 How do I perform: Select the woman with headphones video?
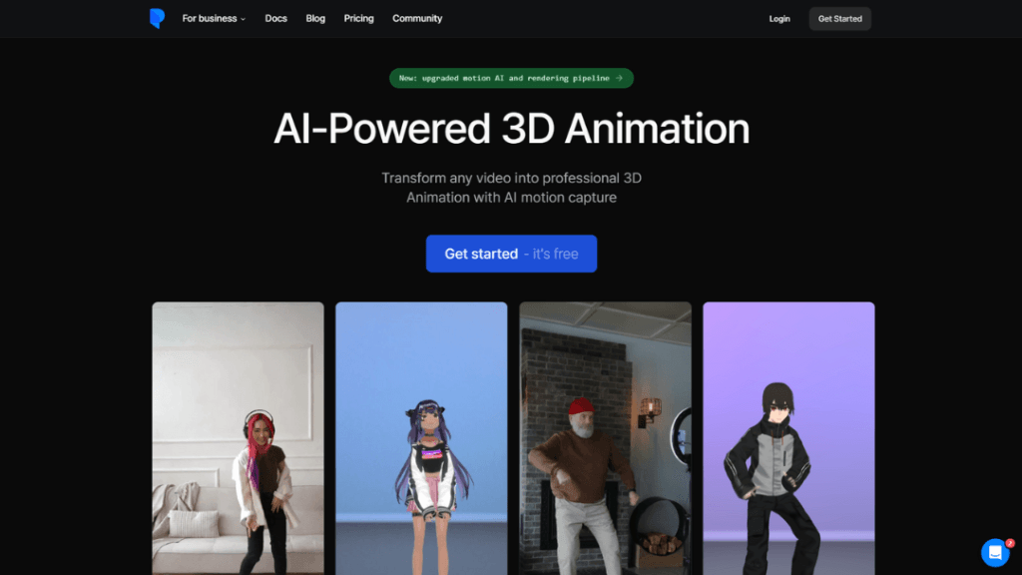pyautogui.click(x=238, y=437)
